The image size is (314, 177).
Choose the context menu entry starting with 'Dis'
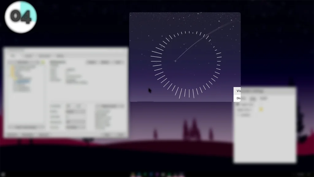(x=237, y=98)
